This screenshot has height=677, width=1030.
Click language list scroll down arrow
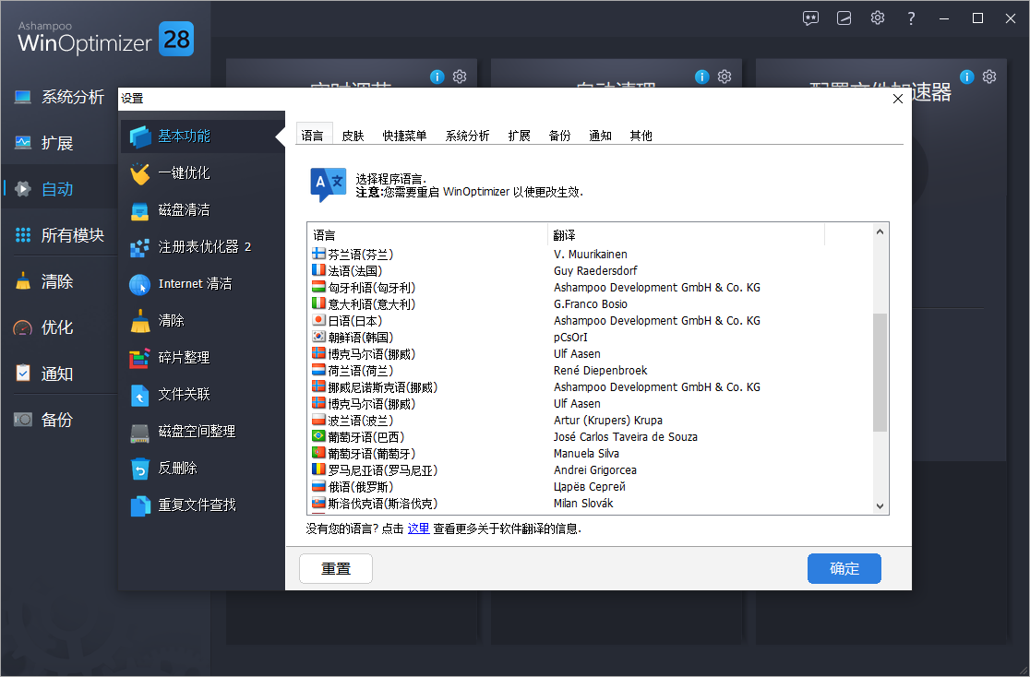pyautogui.click(x=880, y=506)
